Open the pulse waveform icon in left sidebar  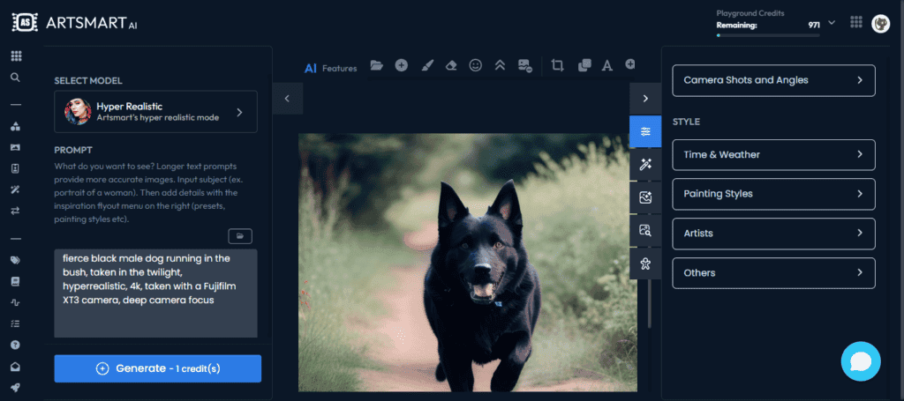[16, 302]
